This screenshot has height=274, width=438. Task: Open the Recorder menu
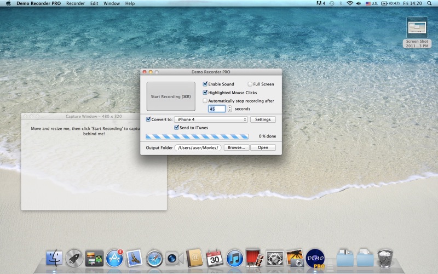pyautogui.click(x=76, y=3)
